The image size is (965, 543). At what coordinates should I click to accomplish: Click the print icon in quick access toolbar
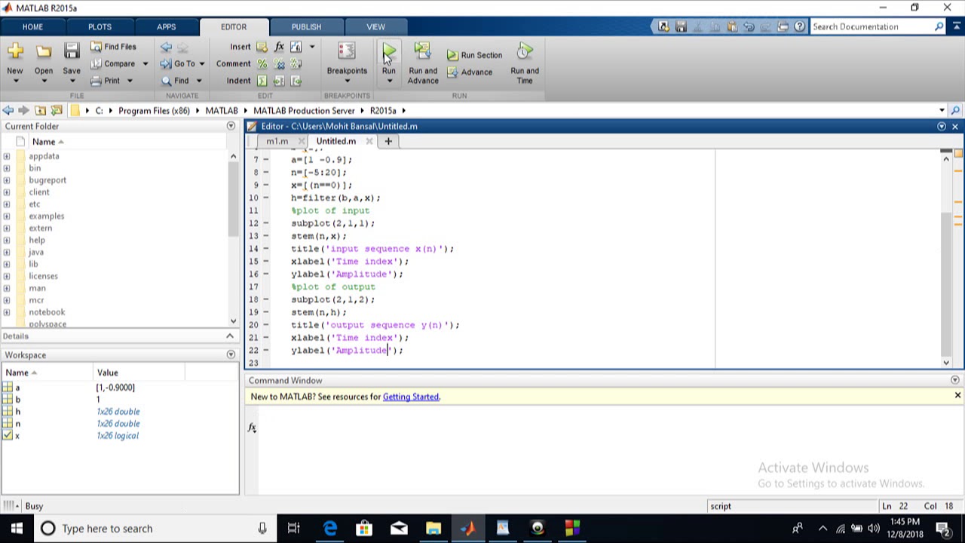tap(783, 27)
